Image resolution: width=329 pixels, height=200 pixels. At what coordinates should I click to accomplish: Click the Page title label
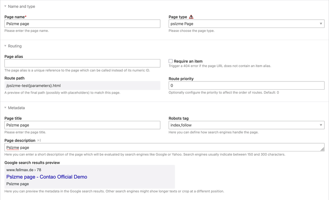click(x=13, y=118)
